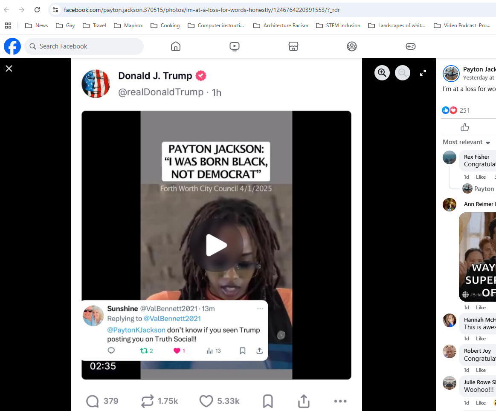Open Rex Fisher's profile name

click(476, 157)
